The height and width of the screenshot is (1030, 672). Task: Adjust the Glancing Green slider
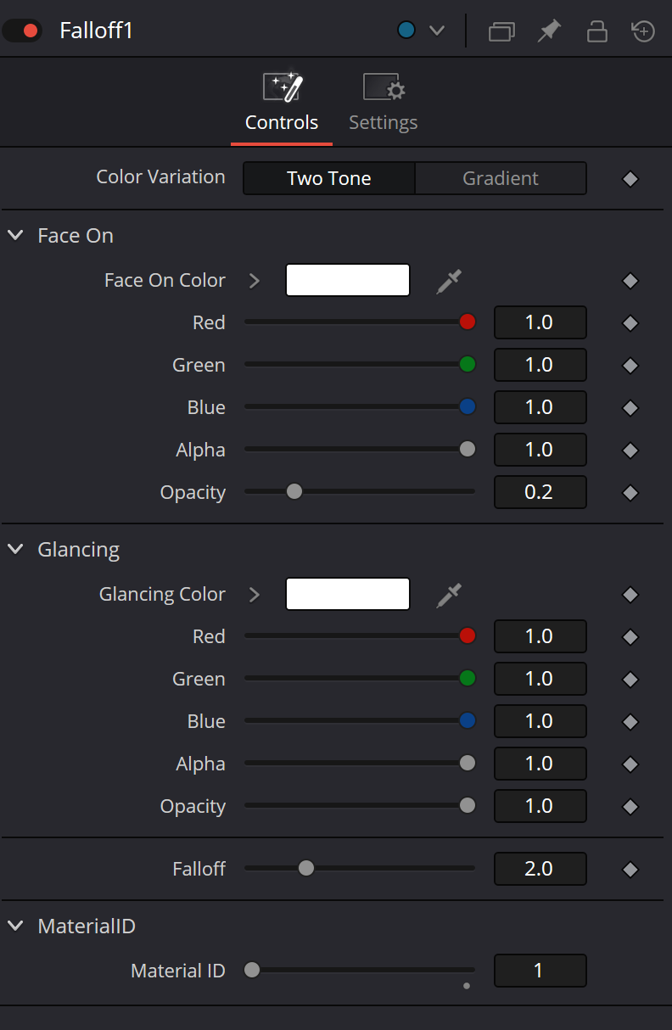pyautogui.click(x=360, y=679)
